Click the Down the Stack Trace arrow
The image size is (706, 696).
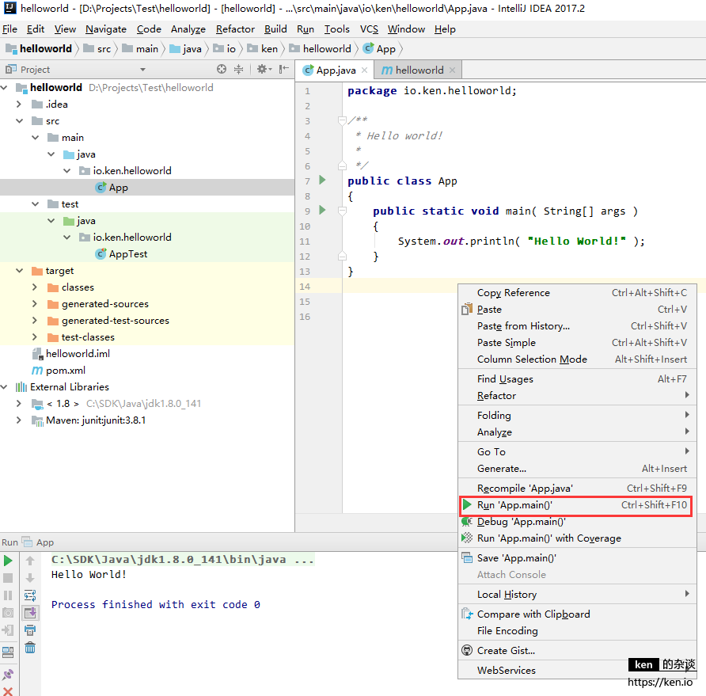point(30,578)
